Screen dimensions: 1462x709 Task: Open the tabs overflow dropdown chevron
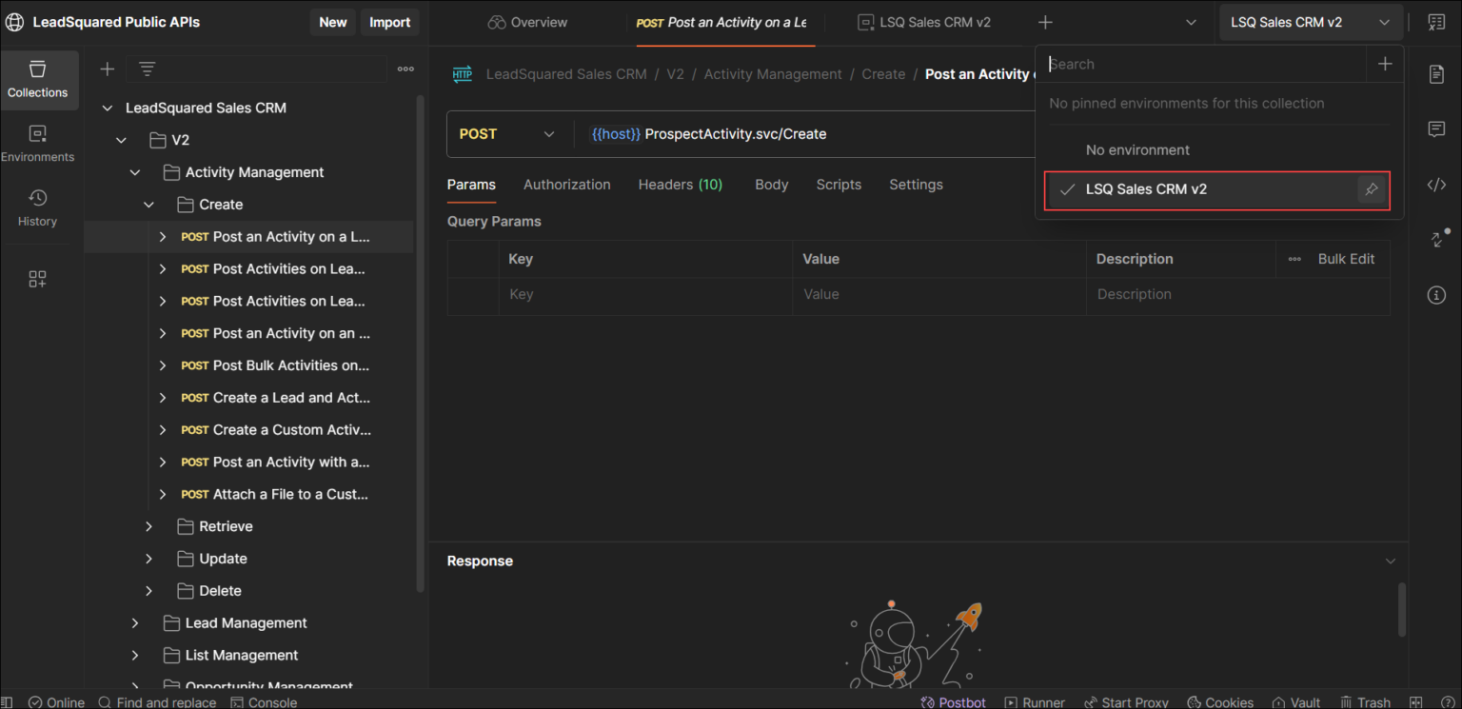[1191, 22]
